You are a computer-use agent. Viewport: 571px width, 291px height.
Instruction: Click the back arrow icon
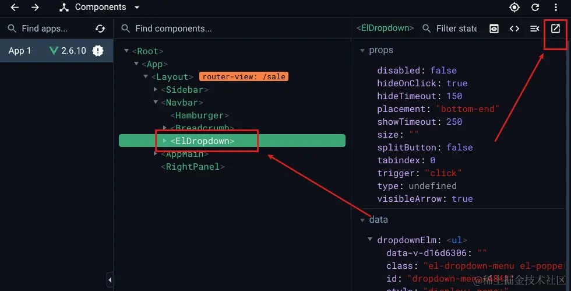click(x=15, y=8)
